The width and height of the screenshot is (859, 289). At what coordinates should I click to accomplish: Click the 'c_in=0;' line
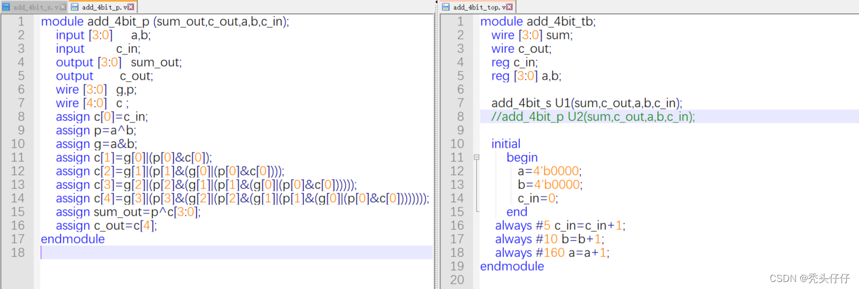(537, 198)
